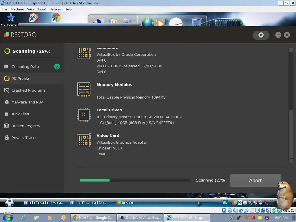Image resolution: width=296 pixels, height=222 pixels.
Task: Click the red-white shield tray icon in guest
Action: [x=256, y=203]
